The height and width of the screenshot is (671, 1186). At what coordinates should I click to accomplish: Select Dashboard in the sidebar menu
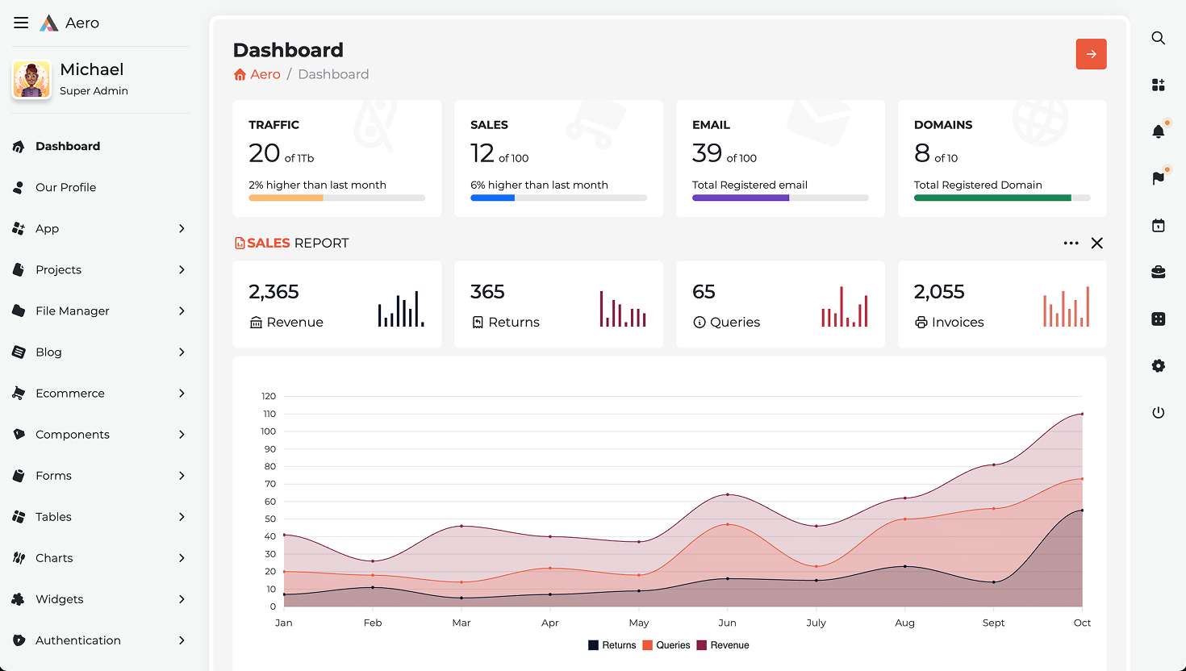68,146
